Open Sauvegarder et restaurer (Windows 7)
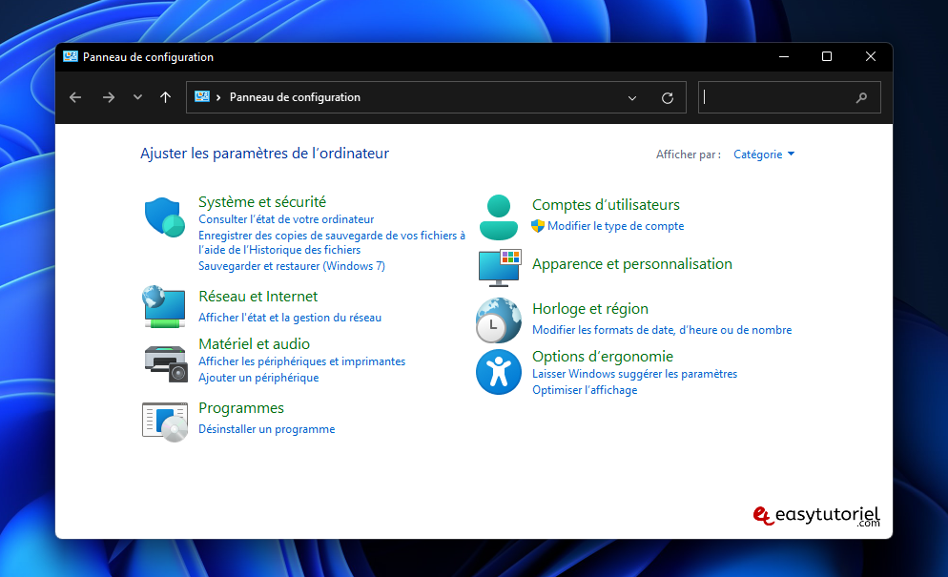948x577 pixels. coord(292,265)
